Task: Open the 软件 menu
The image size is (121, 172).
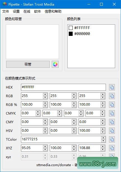Action: tap(37, 11)
